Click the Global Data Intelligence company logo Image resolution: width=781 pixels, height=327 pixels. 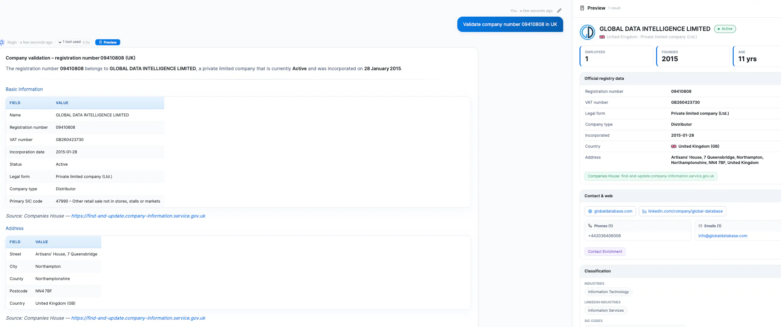pyautogui.click(x=587, y=32)
